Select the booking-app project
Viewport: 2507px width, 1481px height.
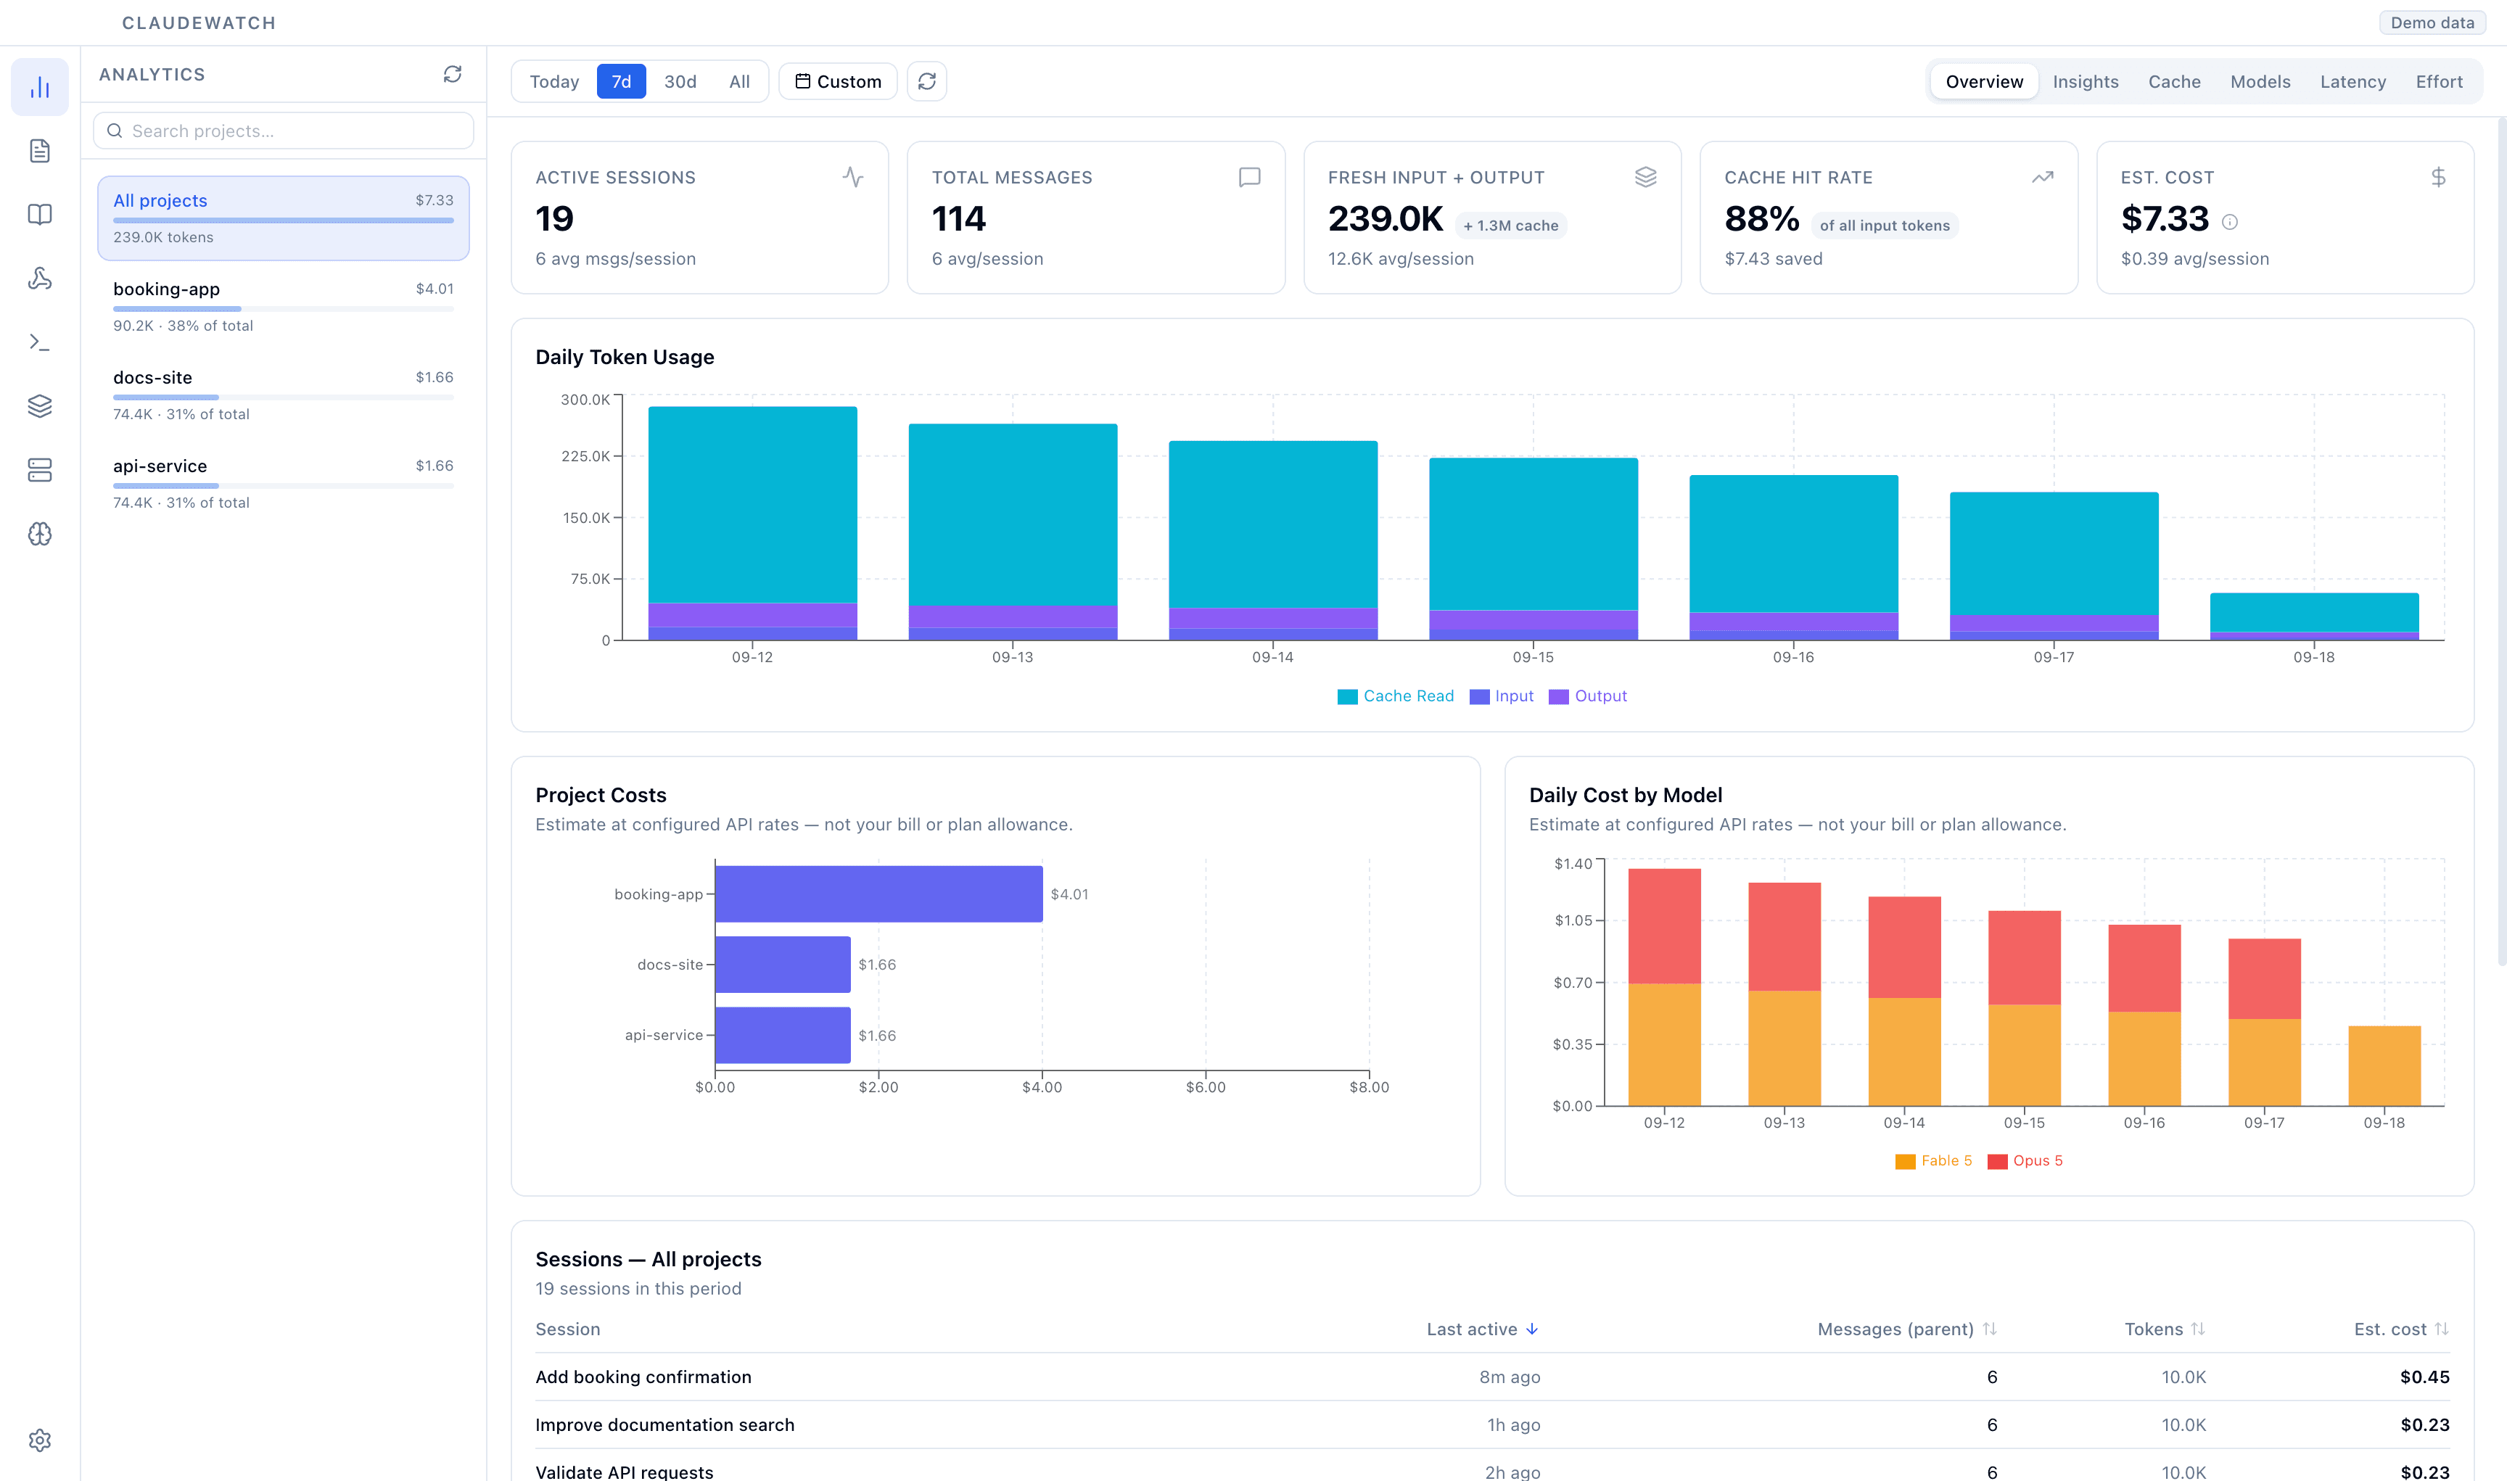[x=284, y=306]
